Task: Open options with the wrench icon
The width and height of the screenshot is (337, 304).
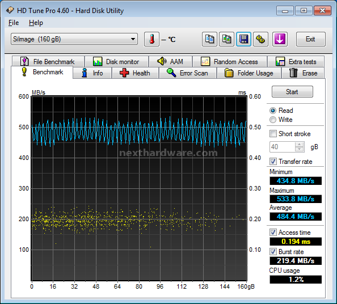Action: click(260, 39)
